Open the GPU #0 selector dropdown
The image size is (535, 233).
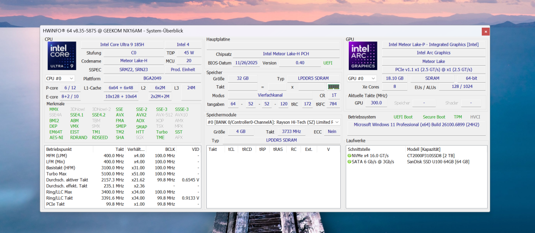[362, 79]
